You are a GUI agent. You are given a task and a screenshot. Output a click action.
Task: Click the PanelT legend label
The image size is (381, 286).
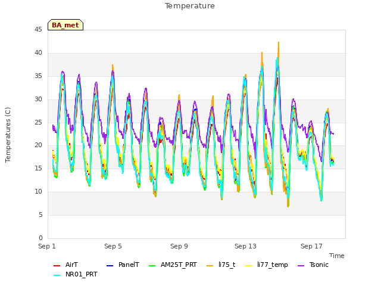pyautogui.click(x=129, y=265)
